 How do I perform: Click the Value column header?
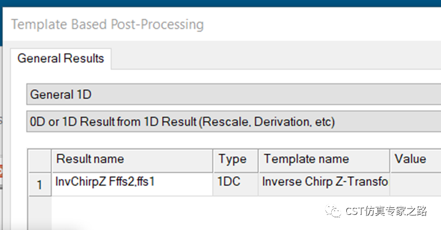[x=415, y=160]
